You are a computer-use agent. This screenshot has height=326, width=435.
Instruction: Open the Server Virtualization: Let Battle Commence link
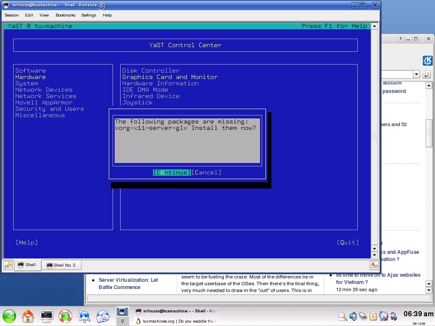128,284
